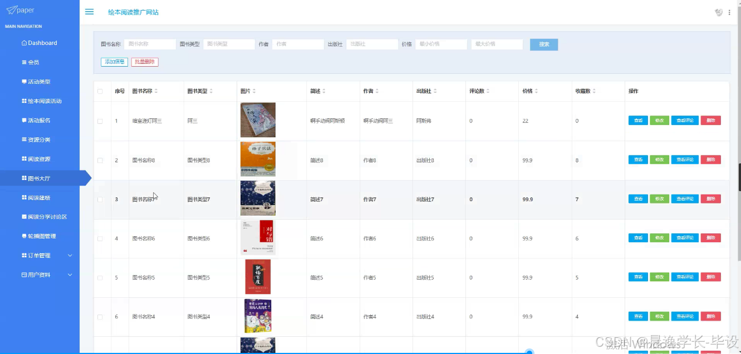Click the 批量删除 button
The image size is (741, 354).
pyautogui.click(x=145, y=62)
